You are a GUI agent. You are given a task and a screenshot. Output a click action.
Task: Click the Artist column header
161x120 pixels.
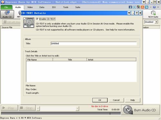tap(111, 60)
